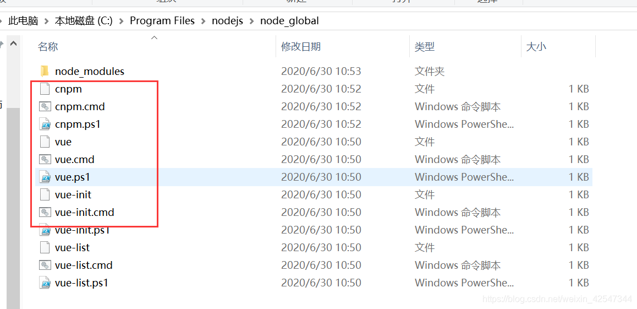Navigate to Program Files in address bar
This screenshot has width=637, height=309.
162,21
